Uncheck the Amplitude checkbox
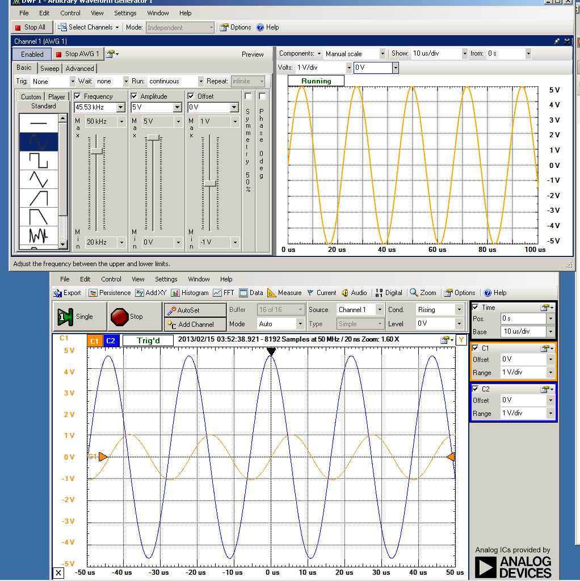 (135, 96)
